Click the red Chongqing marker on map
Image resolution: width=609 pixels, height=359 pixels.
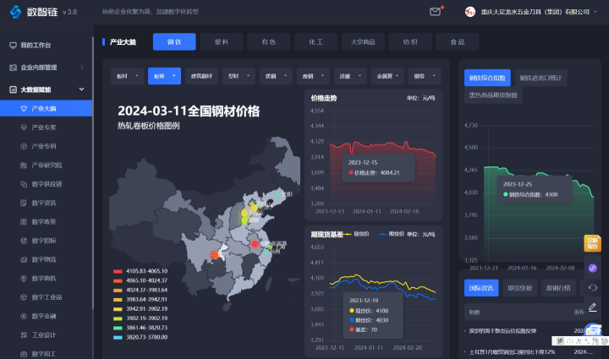pos(214,253)
